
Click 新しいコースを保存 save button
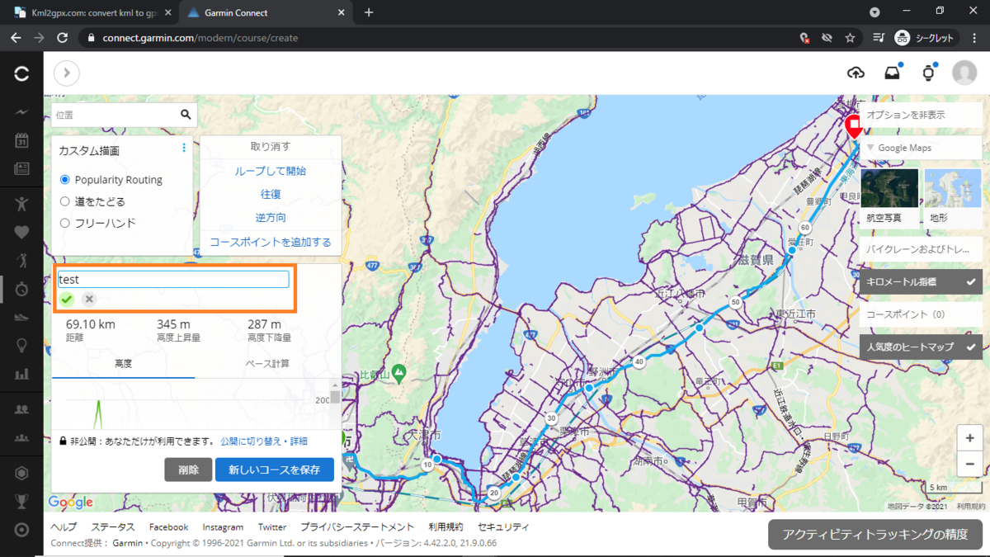[275, 470]
